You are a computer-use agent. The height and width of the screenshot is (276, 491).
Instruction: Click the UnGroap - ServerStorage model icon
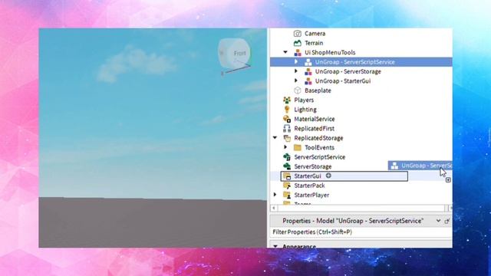point(308,71)
